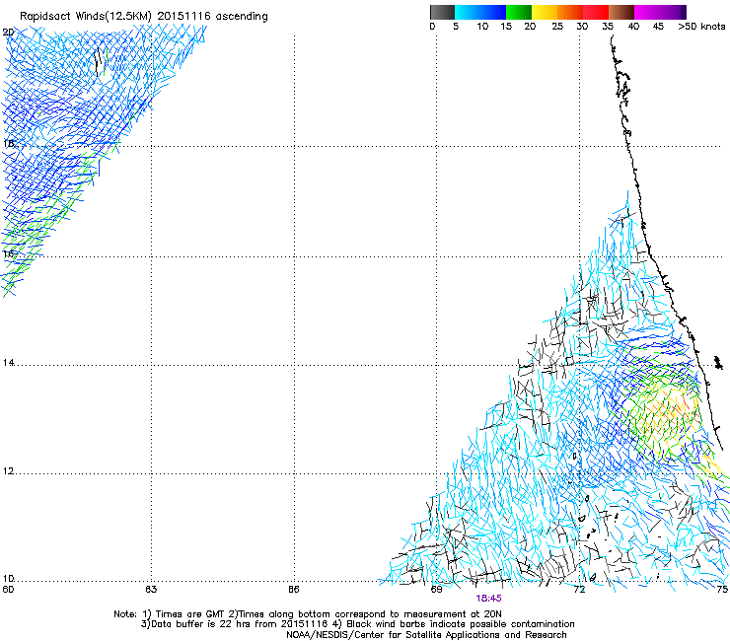Select the yellow 20–25 knots color bar segment
Viewport: 730px width, 641px height.
pos(545,12)
